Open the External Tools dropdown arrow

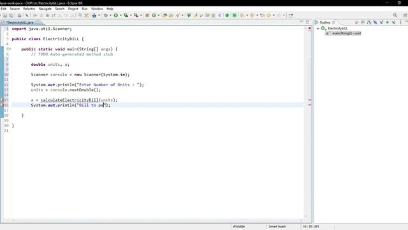[x=141, y=15]
